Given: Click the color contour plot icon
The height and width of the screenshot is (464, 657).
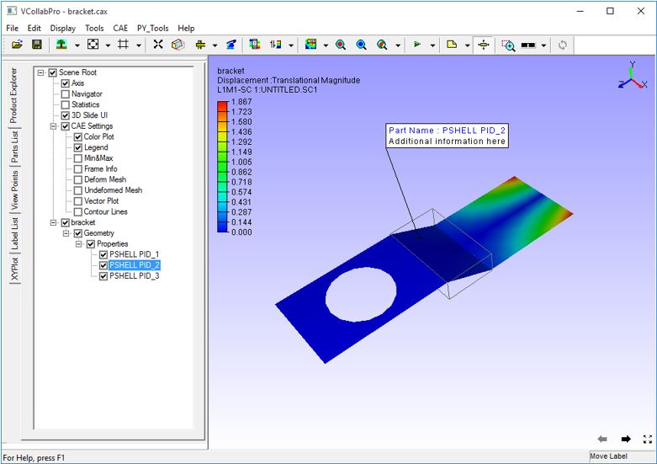Looking at the screenshot, I should tap(311, 45).
